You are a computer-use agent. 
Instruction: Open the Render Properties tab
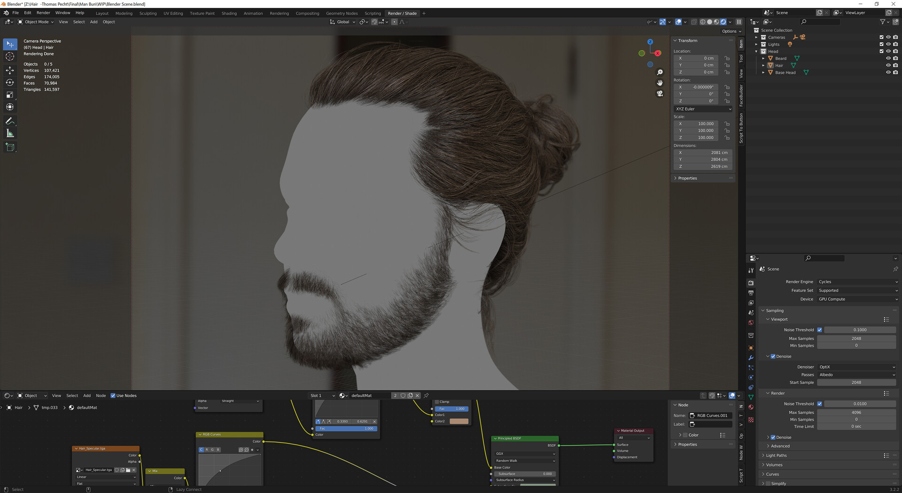tap(751, 283)
